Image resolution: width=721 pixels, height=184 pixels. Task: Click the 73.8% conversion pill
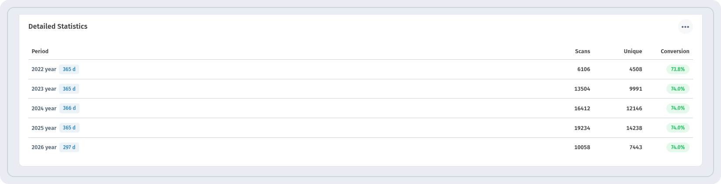pyautogui.click(x=678, y=69)
